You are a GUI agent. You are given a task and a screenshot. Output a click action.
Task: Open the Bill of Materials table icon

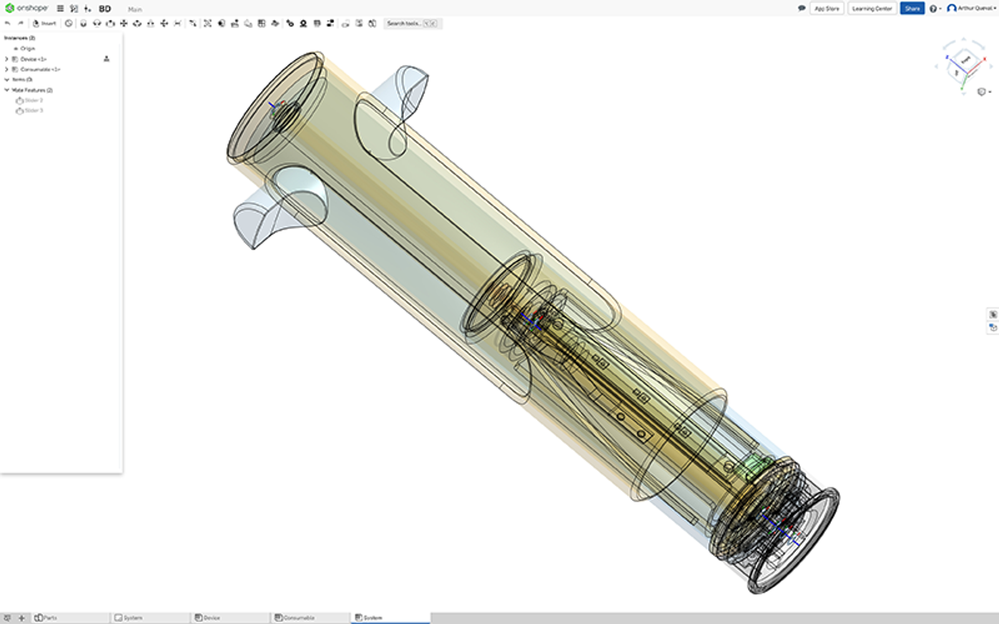[x=262, y=23]
